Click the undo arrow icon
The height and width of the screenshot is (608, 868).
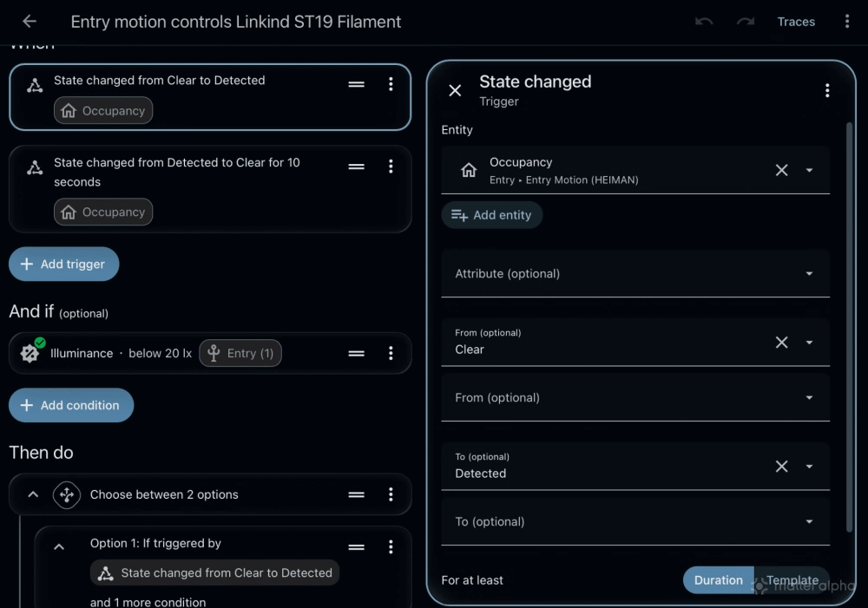click(x=704, y=22)
